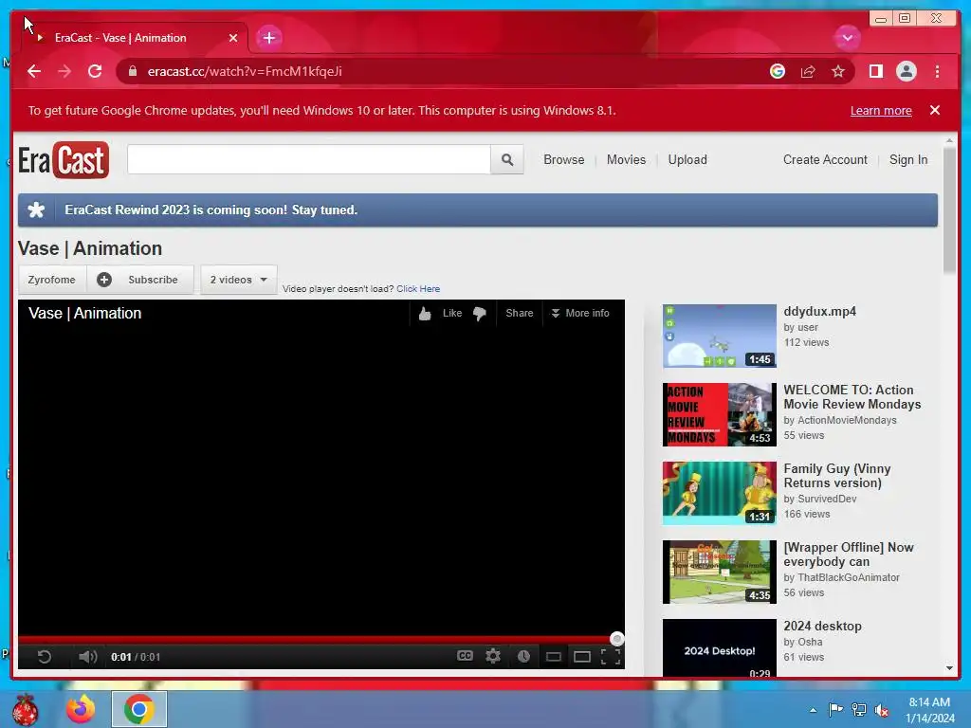Like the Vase Animation video

440,313
